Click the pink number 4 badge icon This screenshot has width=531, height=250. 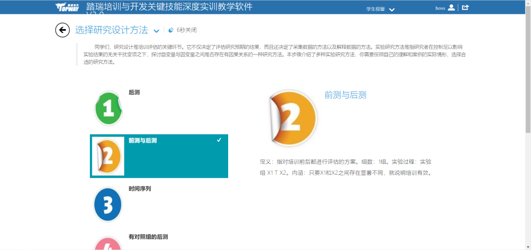[x=108, y=244]
